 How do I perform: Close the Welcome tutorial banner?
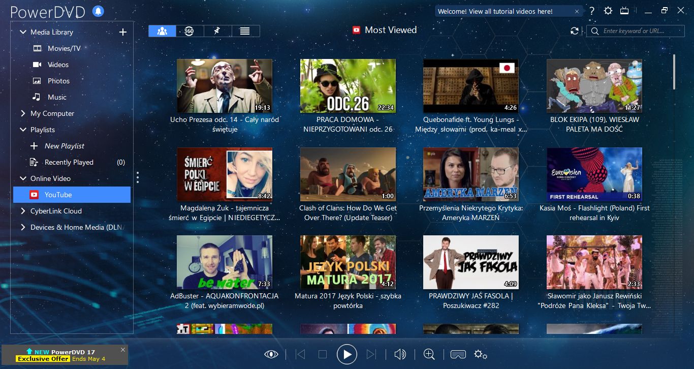577,11
